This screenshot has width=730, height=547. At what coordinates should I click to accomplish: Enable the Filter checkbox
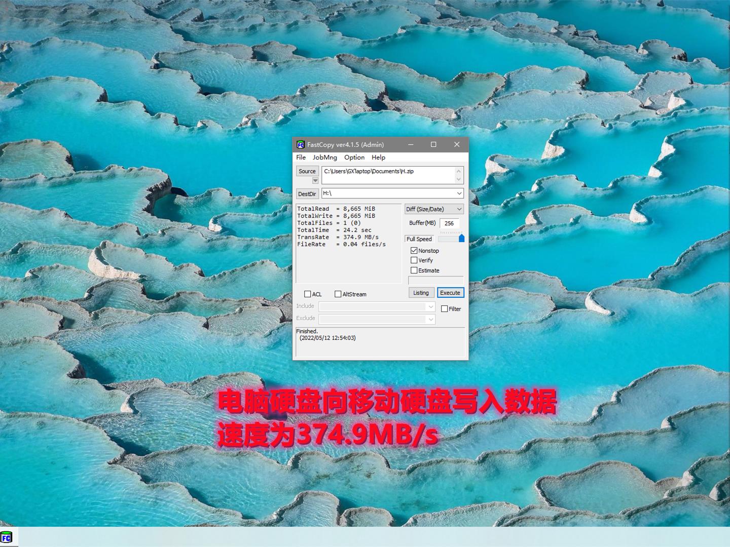445,308
